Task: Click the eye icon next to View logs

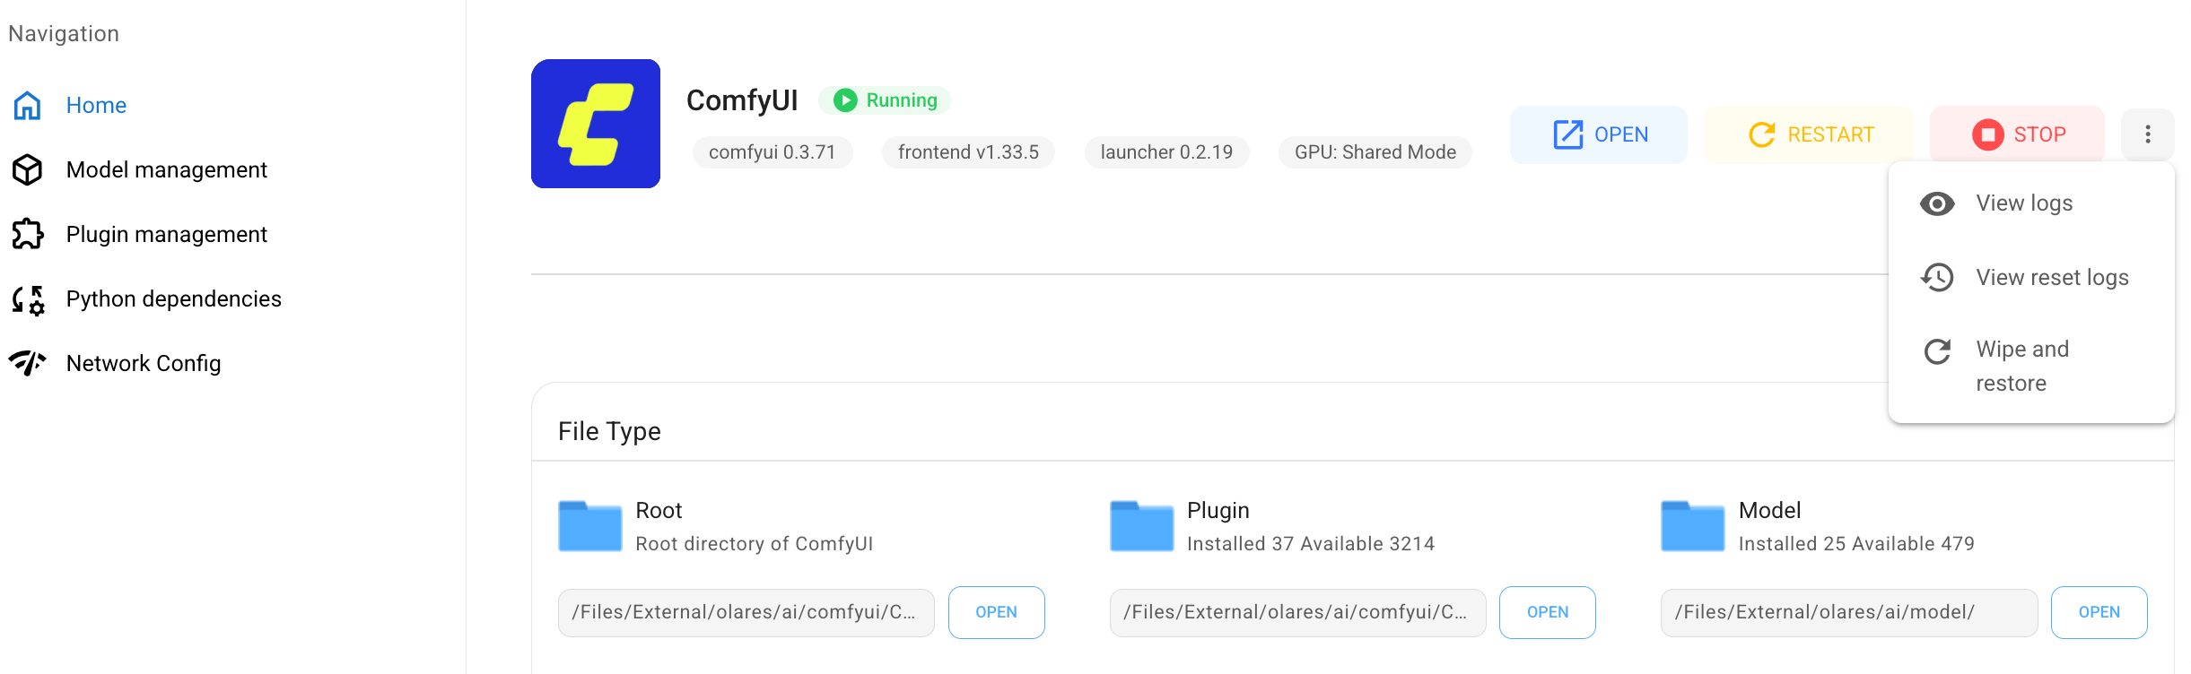Action: click(1937, 203)
